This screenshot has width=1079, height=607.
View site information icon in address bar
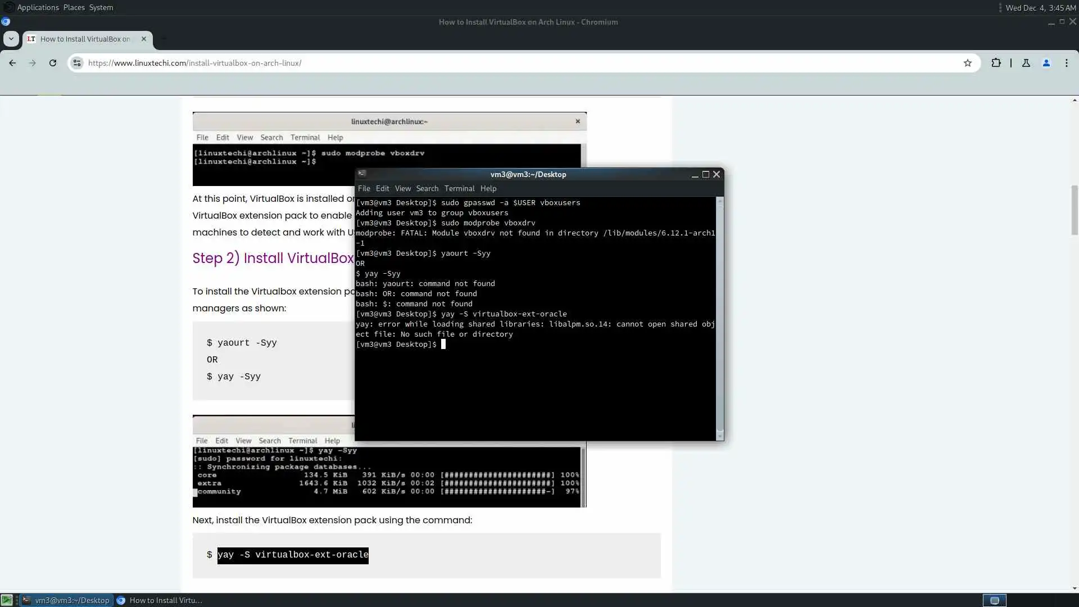pyautogui.click(x=78, y=63)
